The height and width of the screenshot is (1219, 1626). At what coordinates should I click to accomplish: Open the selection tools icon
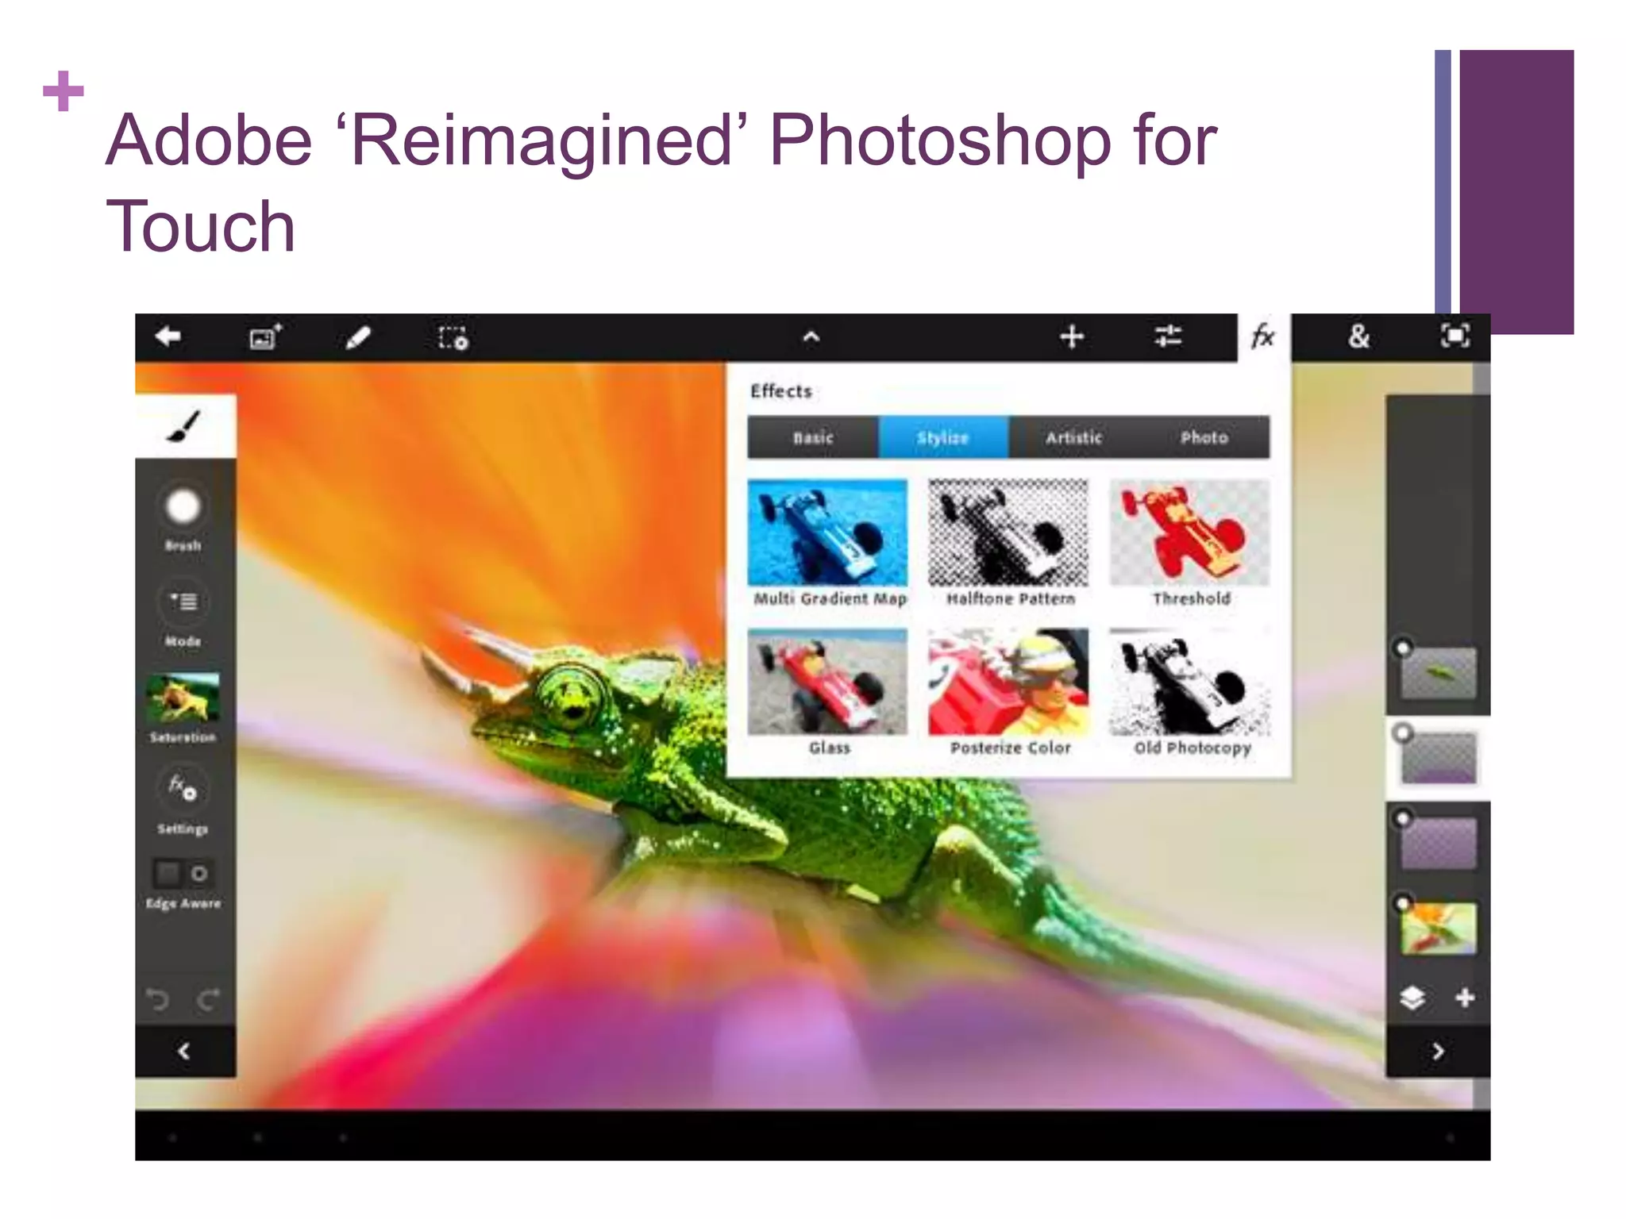[x=453, y=337]
